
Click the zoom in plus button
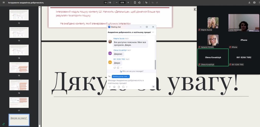pyautogui.click(x=128, y=3)
